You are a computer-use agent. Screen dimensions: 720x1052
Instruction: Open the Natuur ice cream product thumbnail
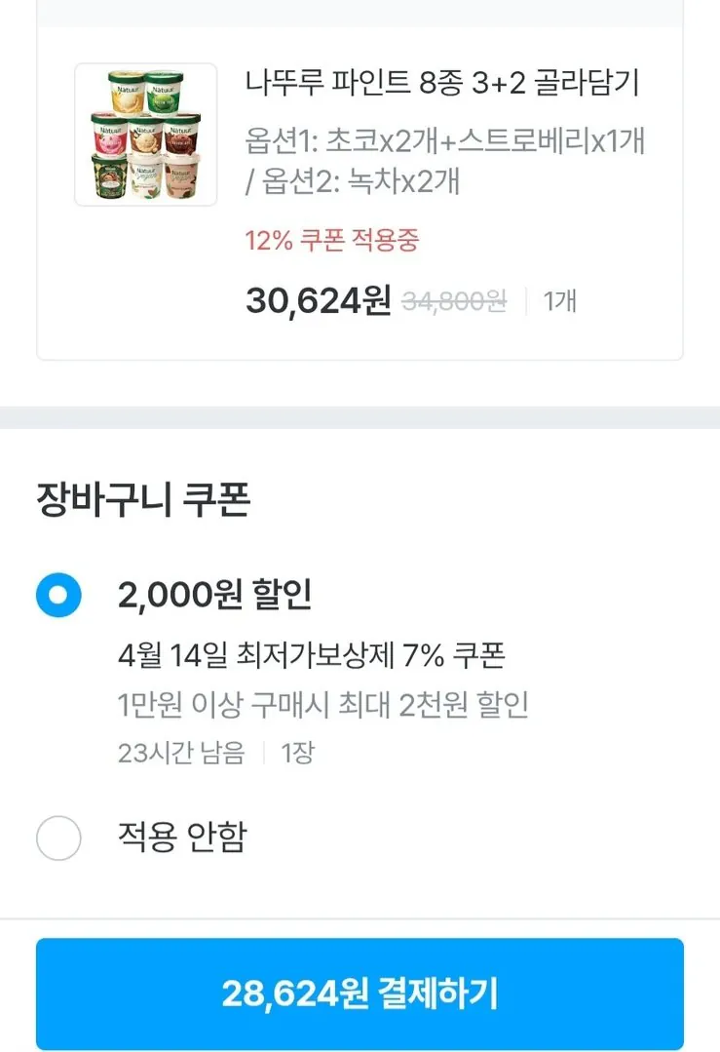(146, 135)
